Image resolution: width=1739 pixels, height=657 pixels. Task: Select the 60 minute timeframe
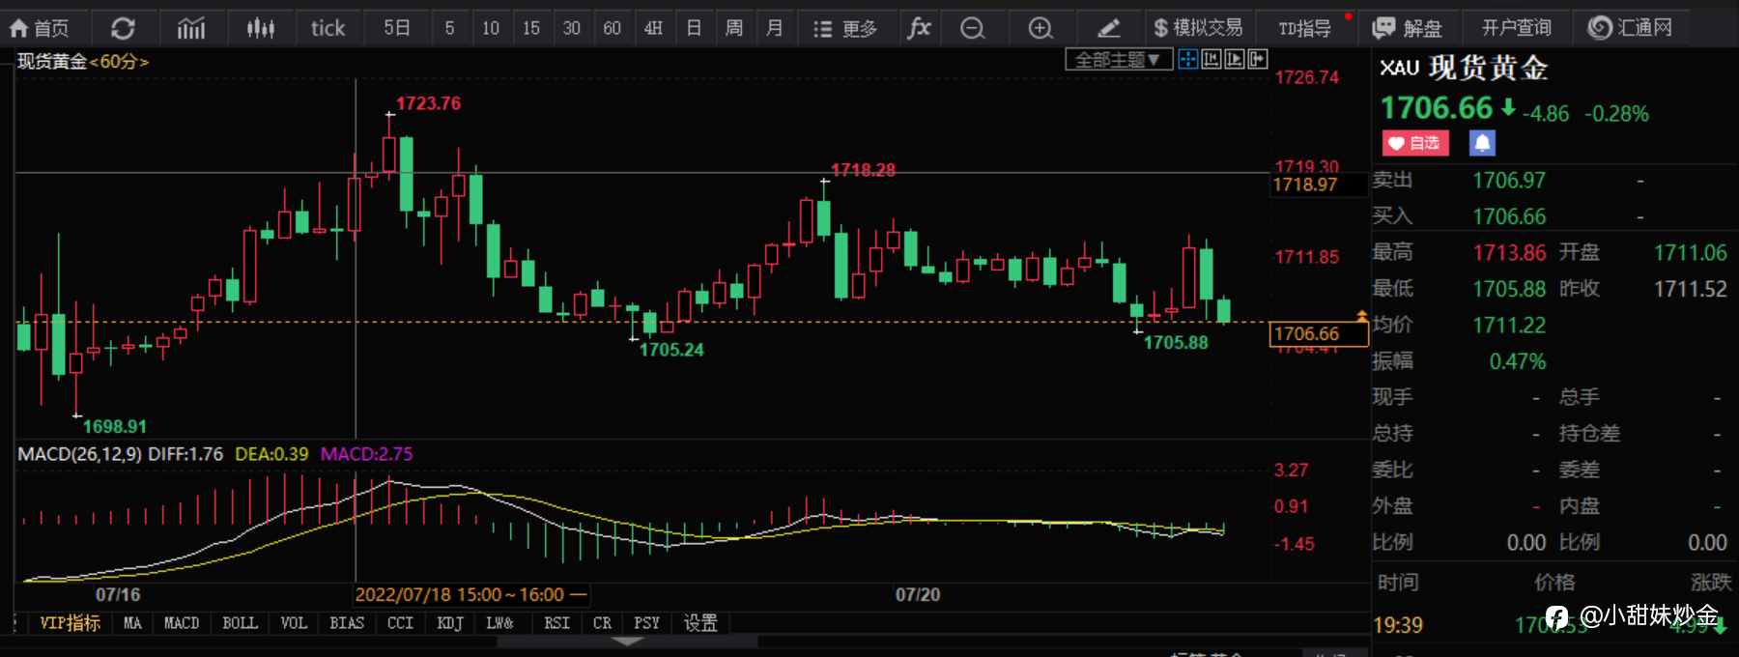[612, 28]
